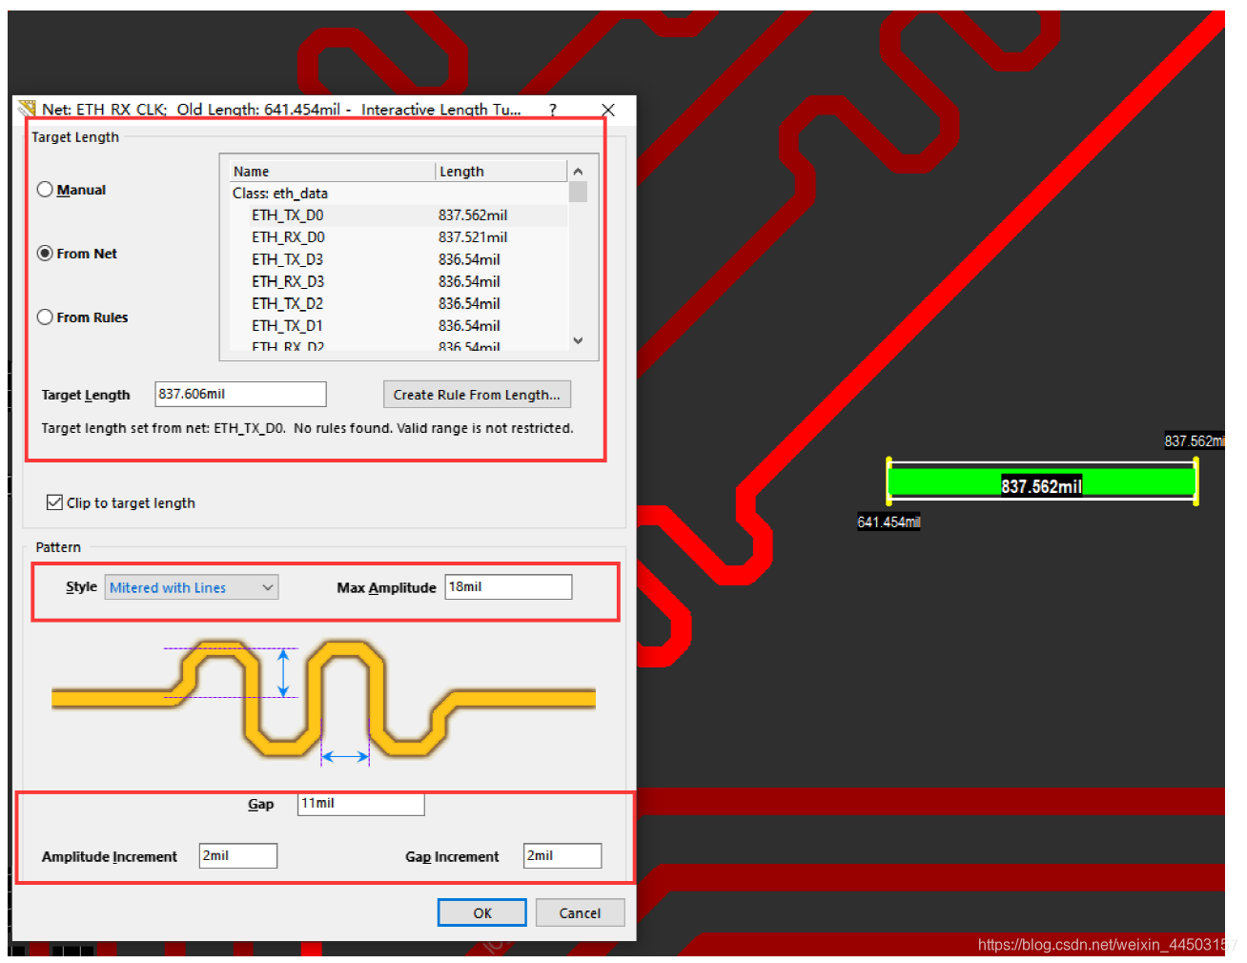Viewport: 1247px width, 963px height.
Task: Click the Max Amplitude input field
Action: point(507,587)
